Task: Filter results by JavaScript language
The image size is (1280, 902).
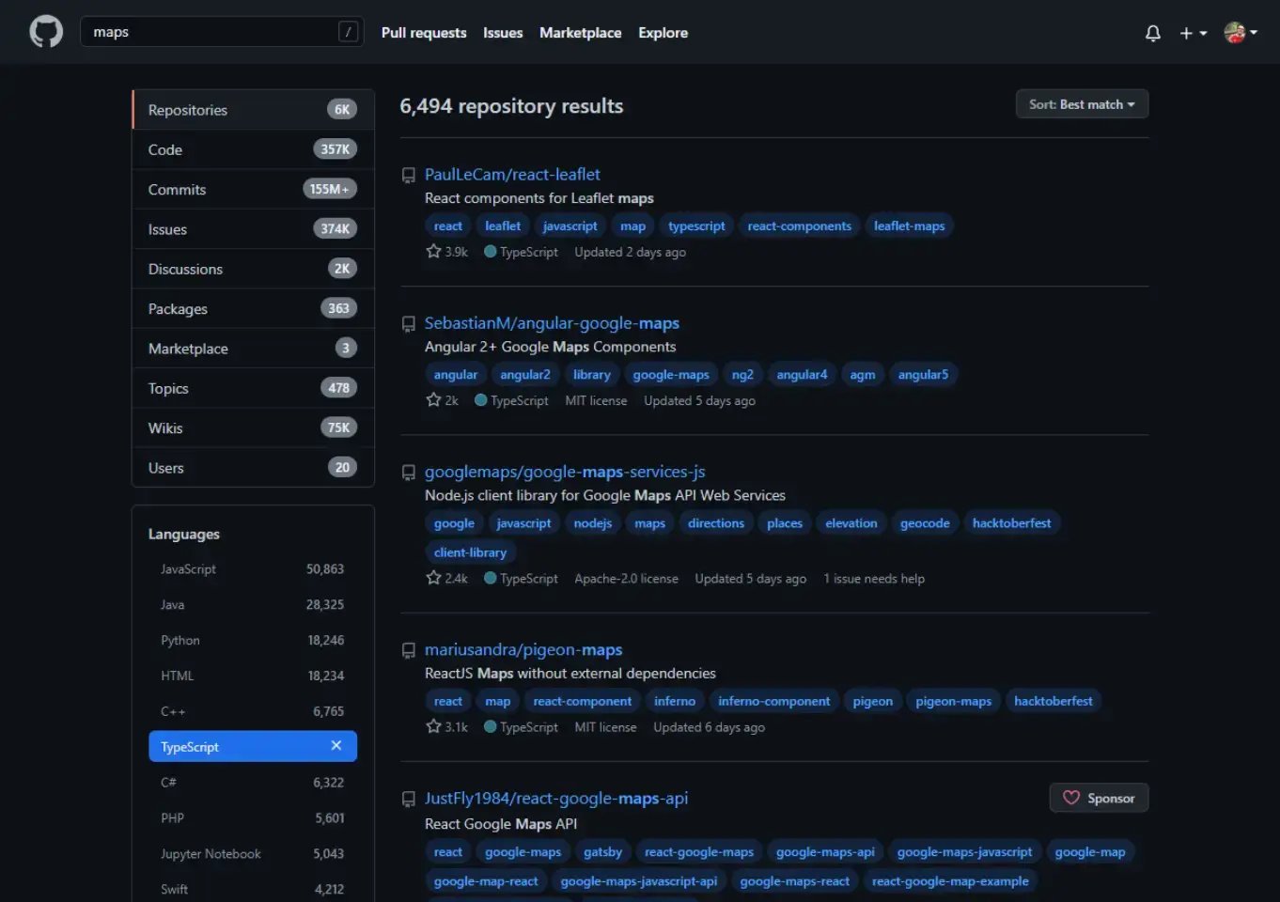Action: [188, 569]
